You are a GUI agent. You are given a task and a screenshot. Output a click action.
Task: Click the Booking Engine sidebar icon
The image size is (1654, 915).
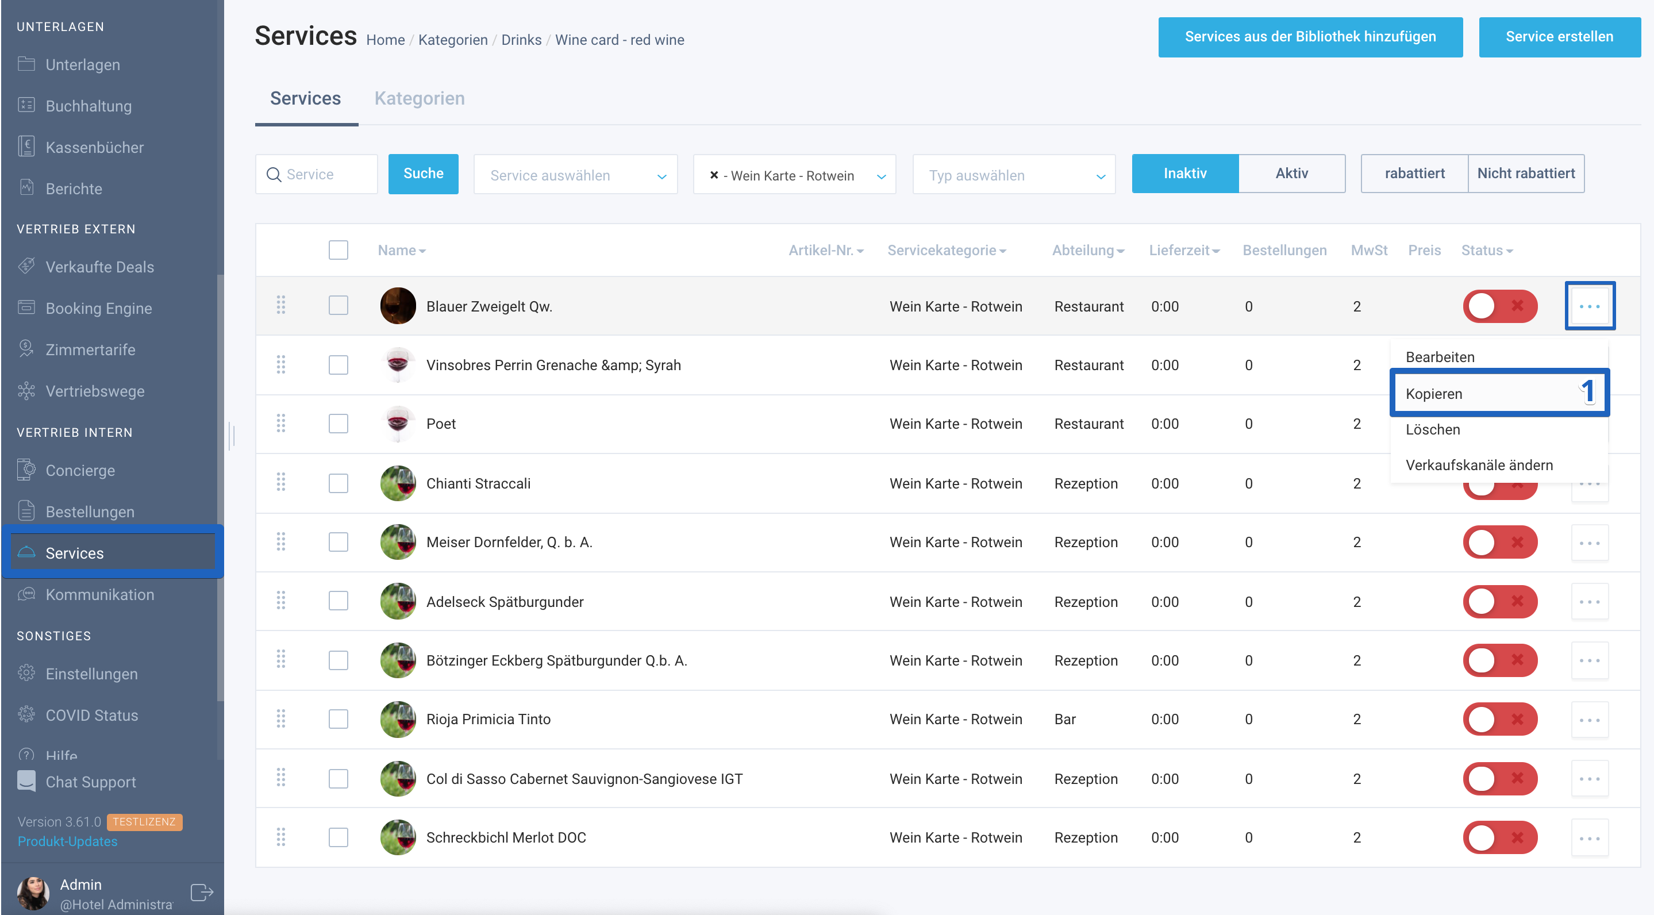pos(26,307)
